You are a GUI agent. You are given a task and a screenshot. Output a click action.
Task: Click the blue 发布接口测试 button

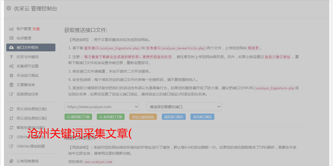pos(202,117)
